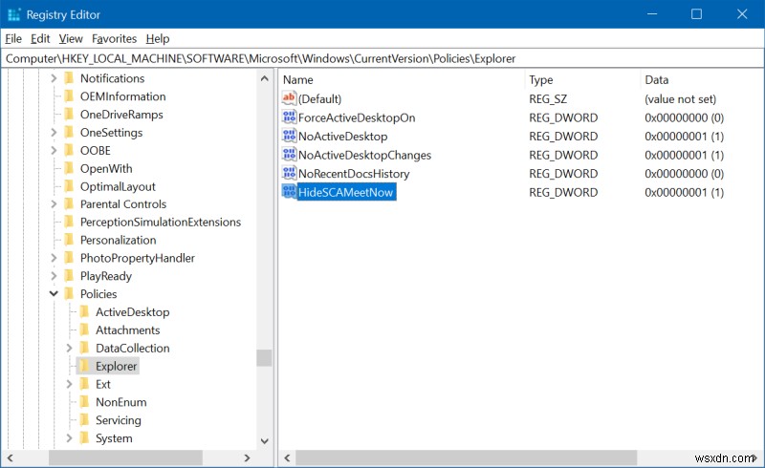Click the OneDriveRamps folder icon
The width and height of the screenshot is (765, 468).
click(x=69, y=114)
